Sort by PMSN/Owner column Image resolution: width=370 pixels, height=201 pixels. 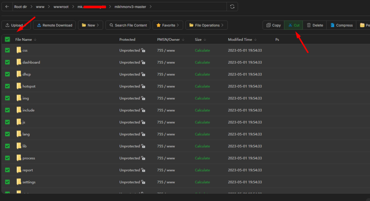pyautogui.click(x=171, y=40)
